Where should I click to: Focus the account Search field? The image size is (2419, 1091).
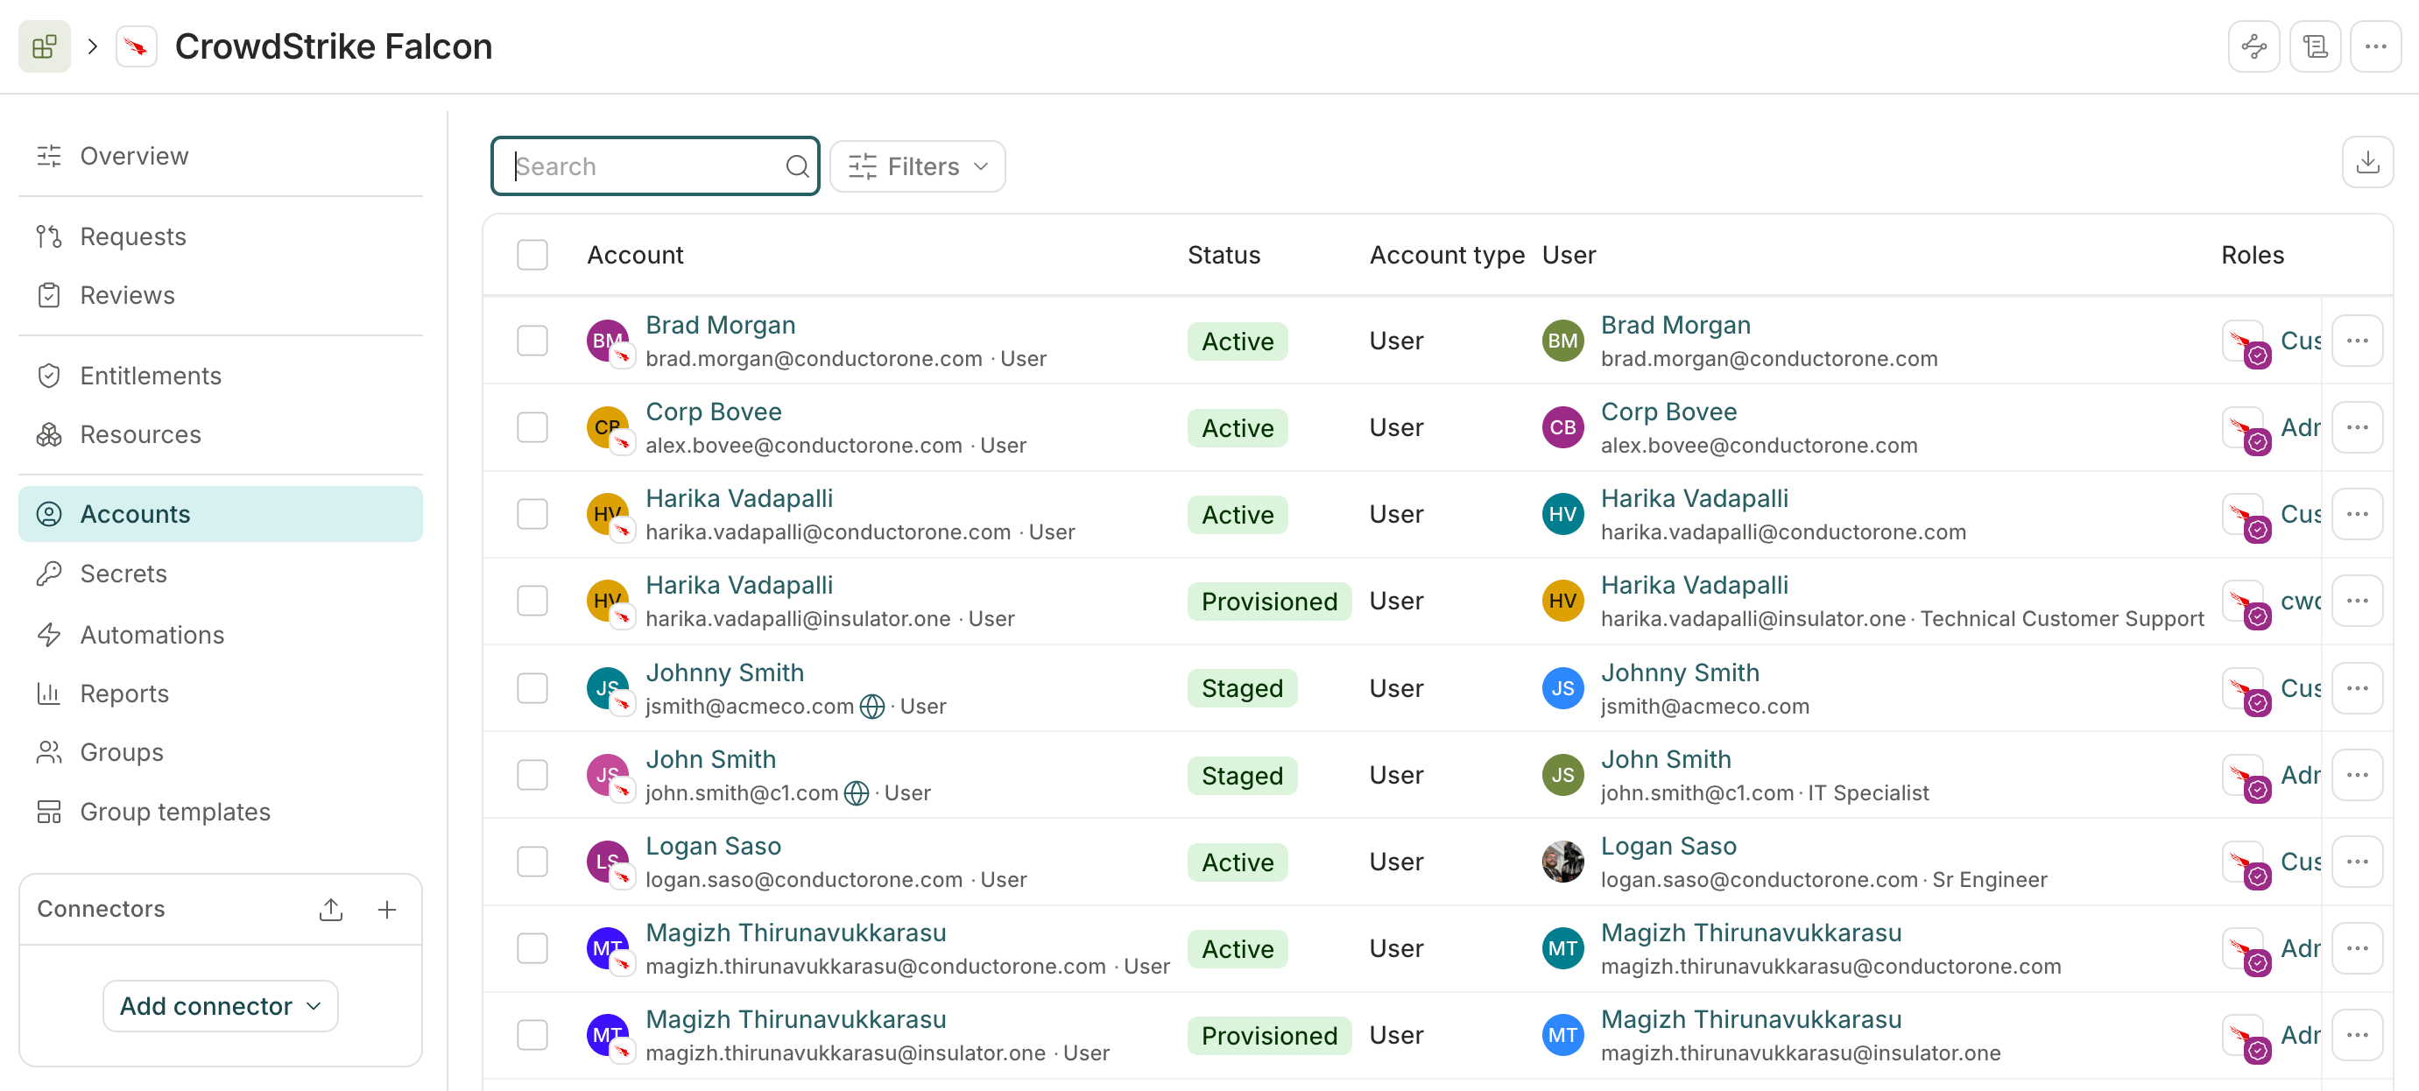click(654, 166)
